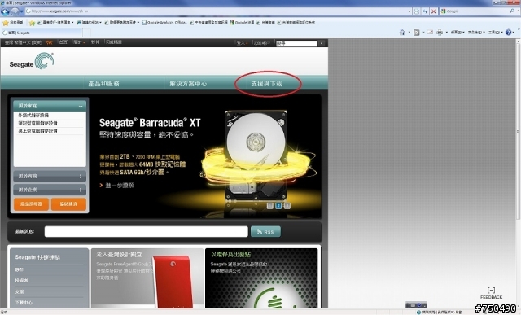Screen dimensions: 521x315
Task: Go forward with the browser Forward arrow
Action: coord(15,11)
